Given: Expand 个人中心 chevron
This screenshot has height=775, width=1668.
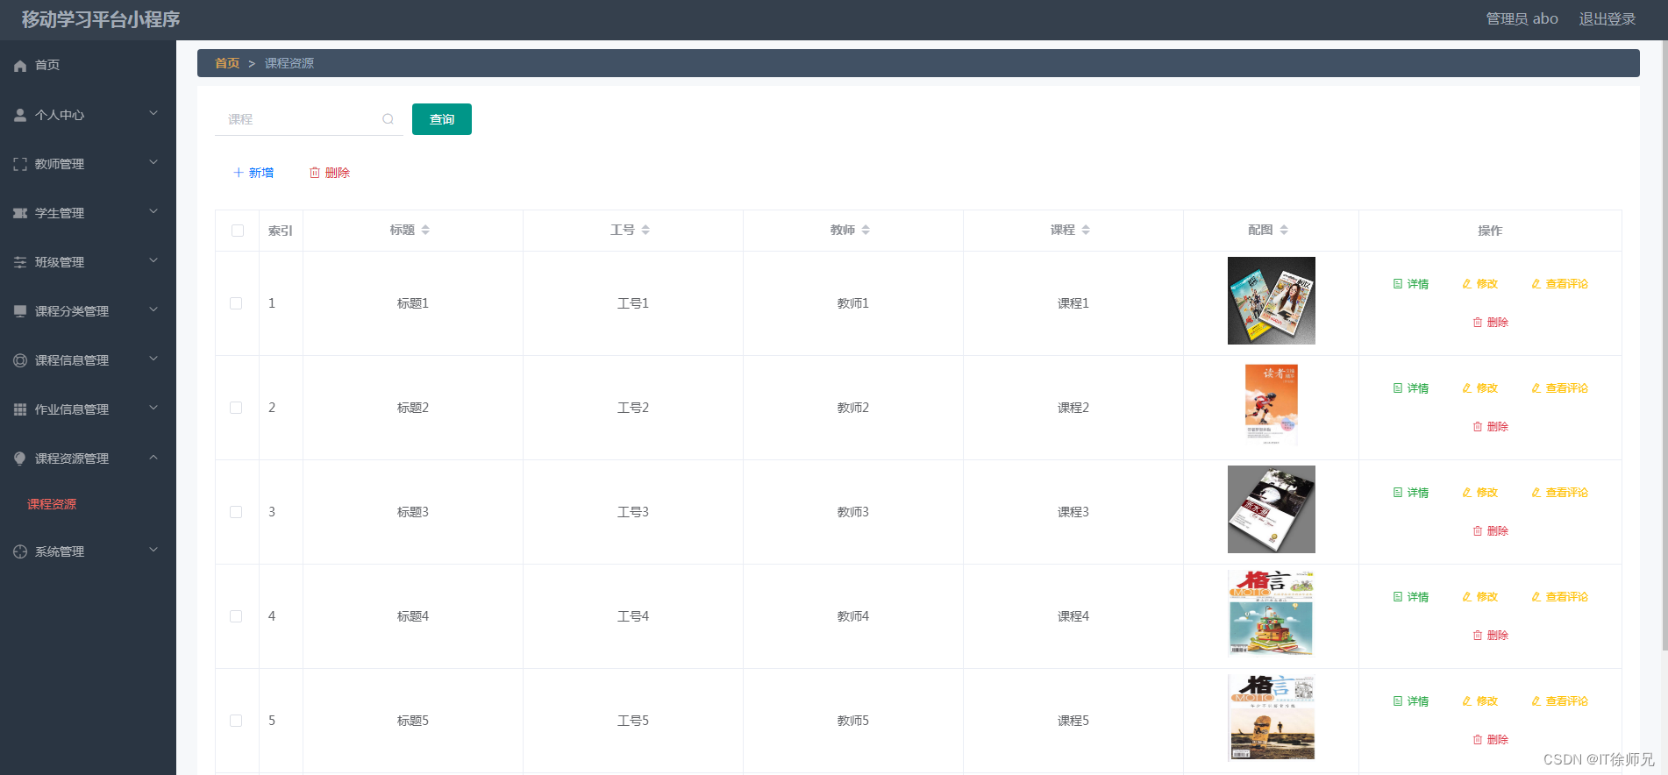Looking at the screenshot, I should point(153,113).
